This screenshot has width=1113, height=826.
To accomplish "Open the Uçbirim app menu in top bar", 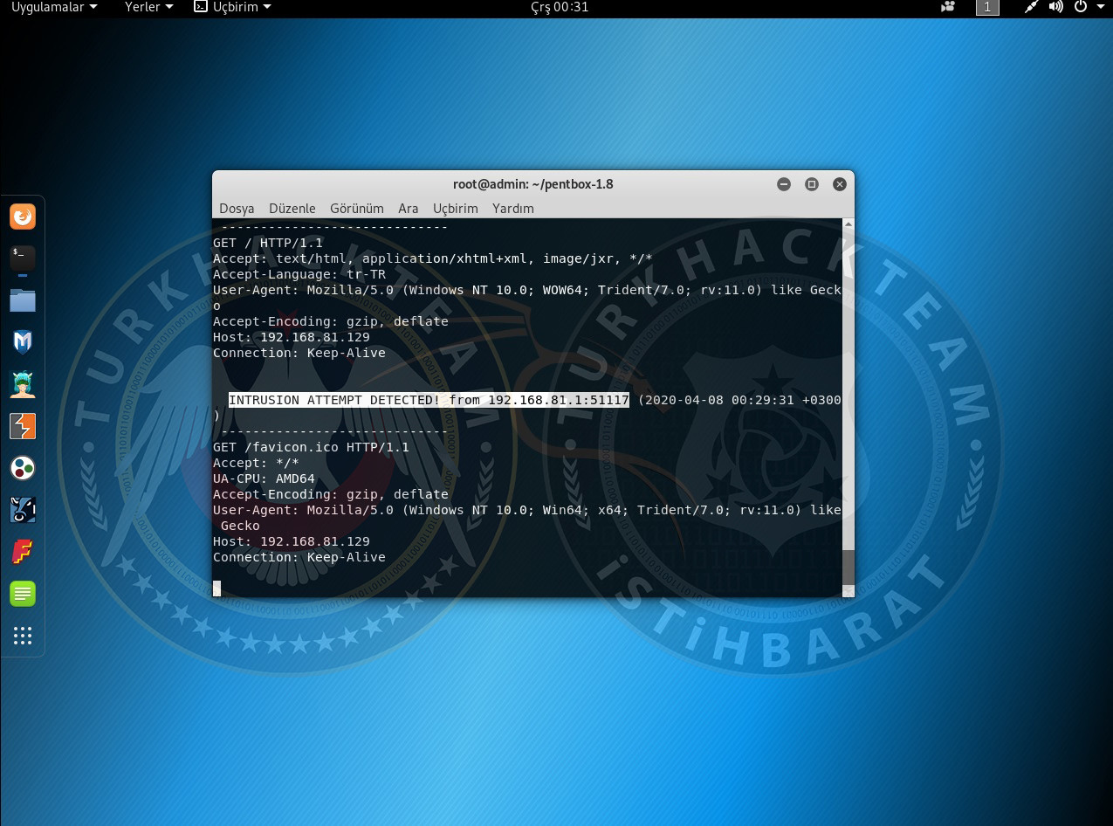I will (x=232, y=7).
